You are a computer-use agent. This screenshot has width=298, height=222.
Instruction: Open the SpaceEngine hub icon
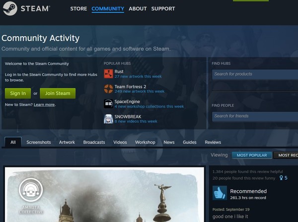tap(108, 104)
